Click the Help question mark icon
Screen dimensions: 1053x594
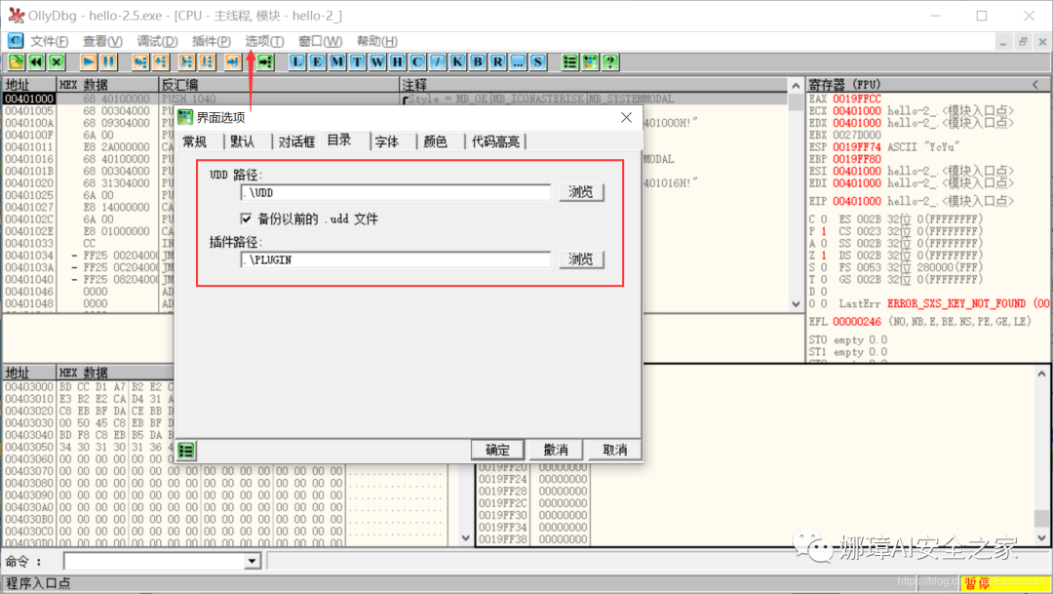(609, 62)
